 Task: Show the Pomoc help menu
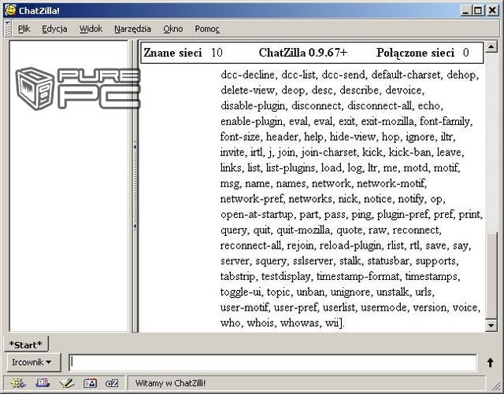point(207,28)
